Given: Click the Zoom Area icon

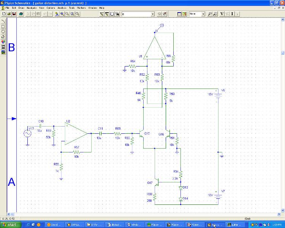Looking at the screenshot, I should 72,14.
